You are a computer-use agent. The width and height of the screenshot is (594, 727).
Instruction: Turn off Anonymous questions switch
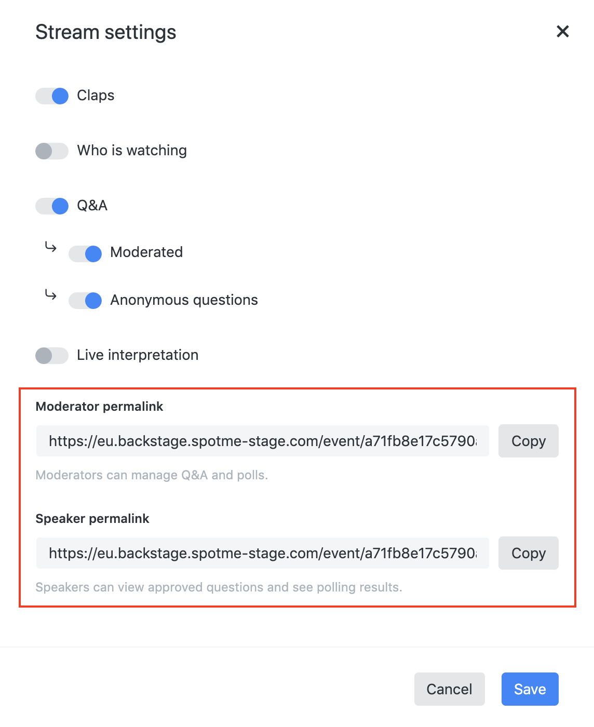(85, 301)
